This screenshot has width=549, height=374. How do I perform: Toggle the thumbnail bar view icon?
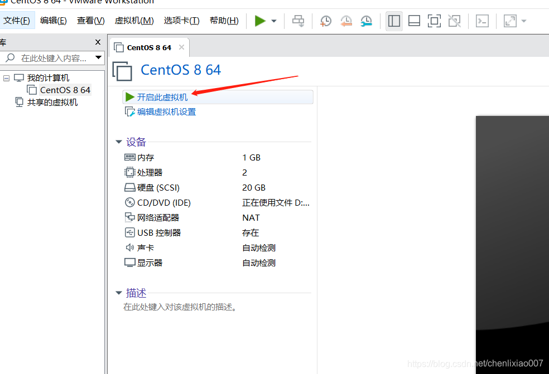click(414, 21)
